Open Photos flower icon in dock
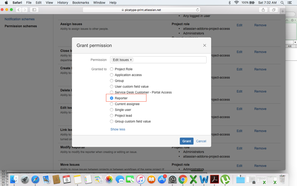This screenshot has width=297, height=186. coord(109,179)
